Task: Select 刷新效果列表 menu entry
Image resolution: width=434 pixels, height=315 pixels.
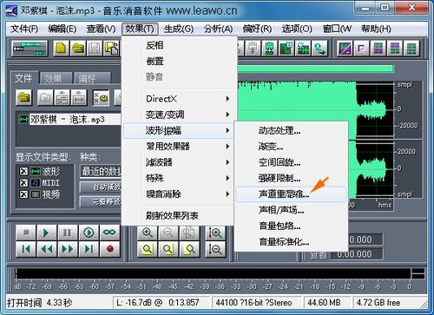Action: coord(177,215)
